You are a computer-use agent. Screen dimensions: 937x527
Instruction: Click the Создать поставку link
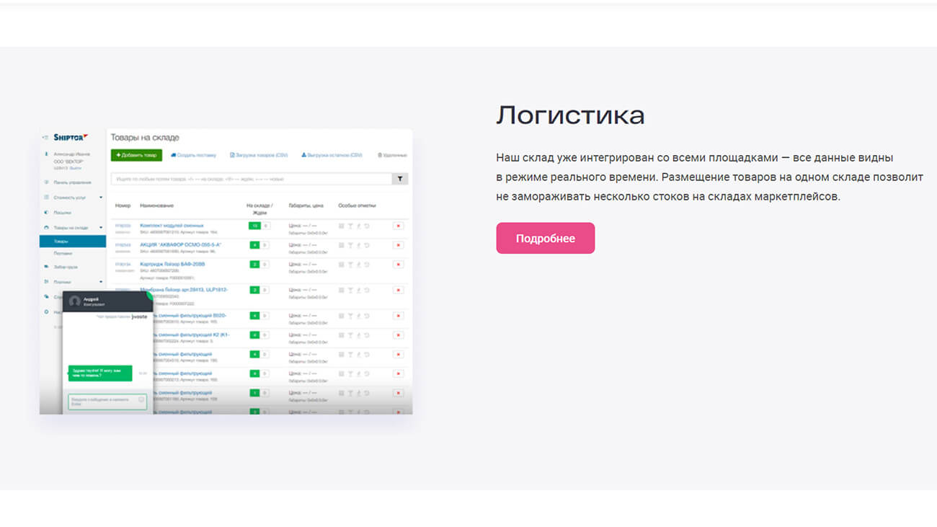click(194, 155)
